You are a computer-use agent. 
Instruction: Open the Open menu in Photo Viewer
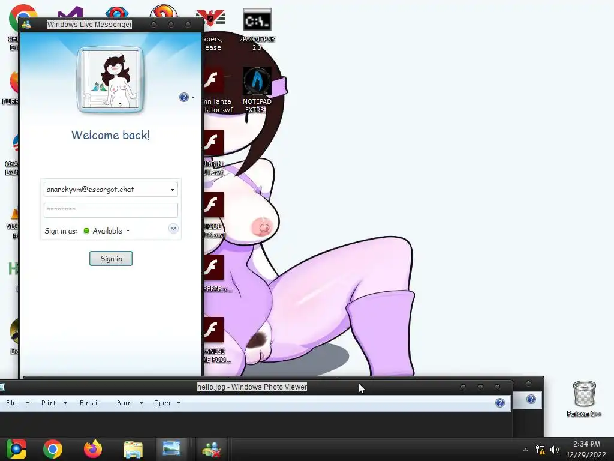(x=167, y=403)
